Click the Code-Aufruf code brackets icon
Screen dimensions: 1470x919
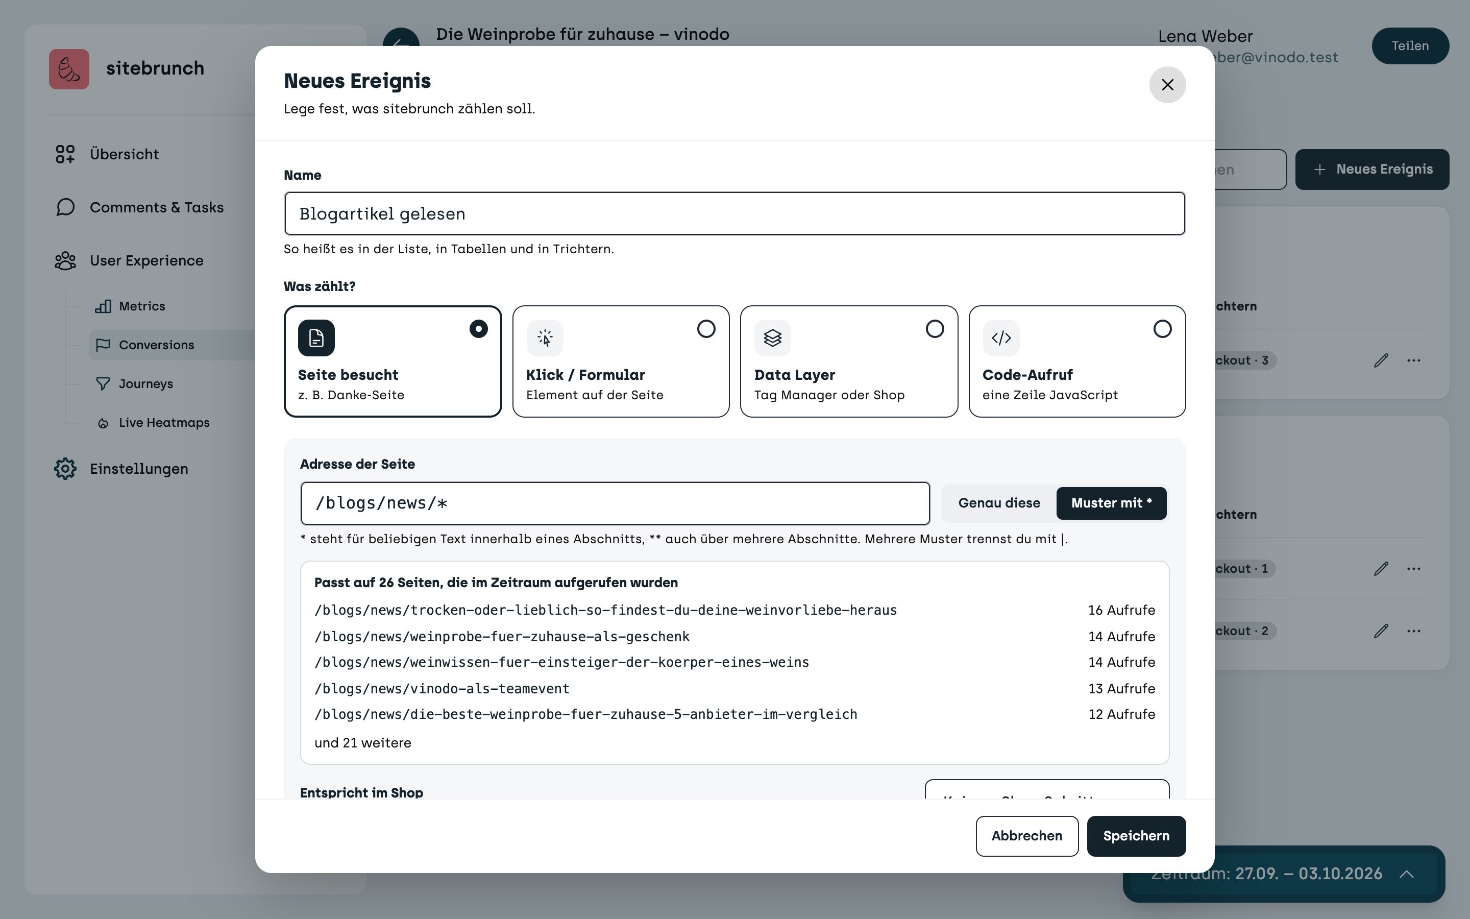coord(1001,338)
